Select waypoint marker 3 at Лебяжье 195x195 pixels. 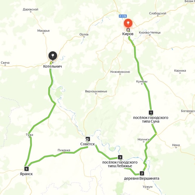pyautogui.click(x=120, y=157)
